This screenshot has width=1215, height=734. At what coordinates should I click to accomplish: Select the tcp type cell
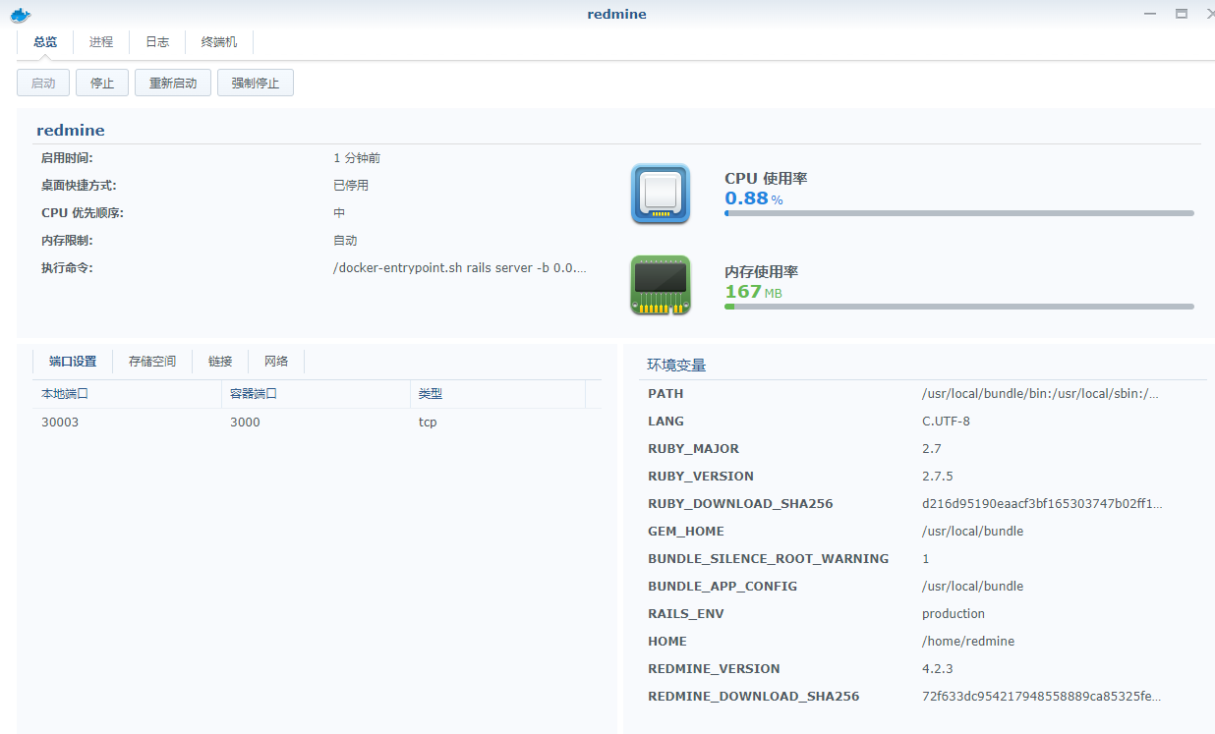[x=428, y=422]
